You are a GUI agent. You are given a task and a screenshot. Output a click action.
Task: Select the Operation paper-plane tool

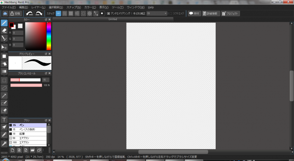point(4,127)
